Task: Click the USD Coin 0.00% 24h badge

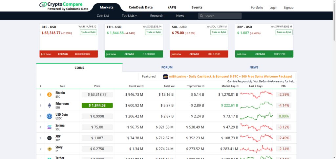Action: pos(284,116)
